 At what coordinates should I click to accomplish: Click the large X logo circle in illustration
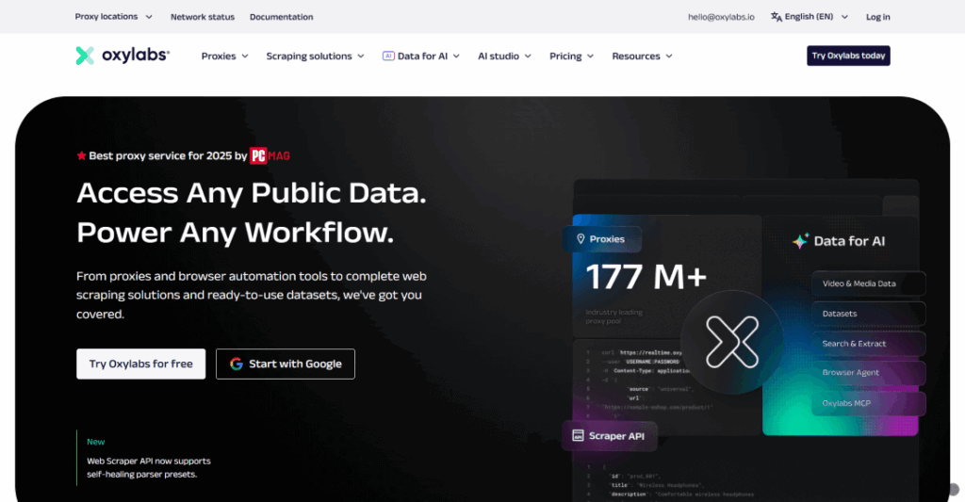pyautogui.click(x=732, y=342)
